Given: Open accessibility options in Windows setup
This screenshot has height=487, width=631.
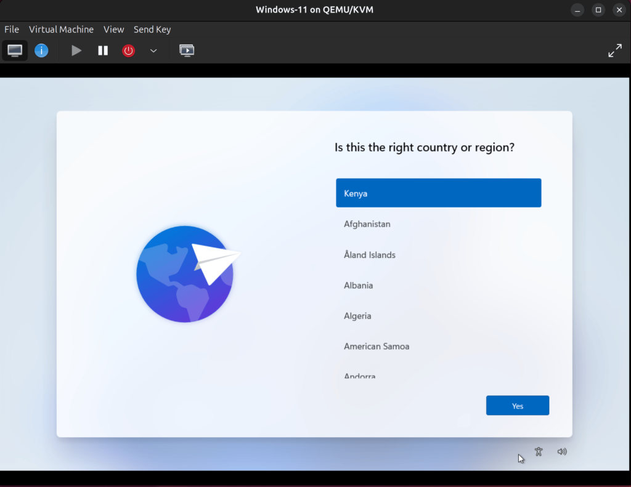Looking at the screenshot, I should click(539, 451).
